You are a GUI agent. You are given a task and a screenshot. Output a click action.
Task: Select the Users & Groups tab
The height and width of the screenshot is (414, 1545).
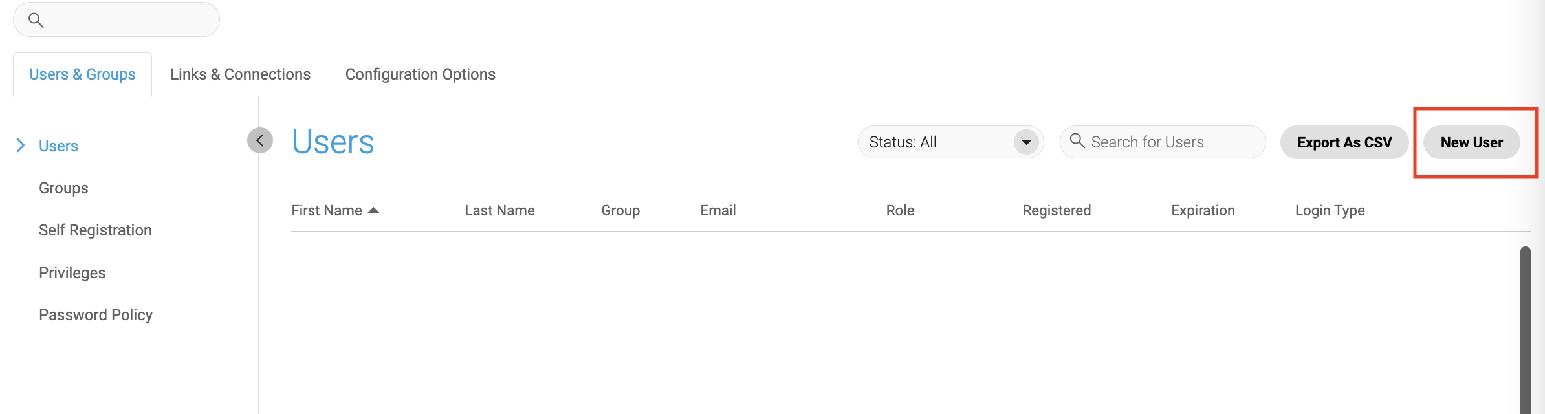tap(82, 74)
